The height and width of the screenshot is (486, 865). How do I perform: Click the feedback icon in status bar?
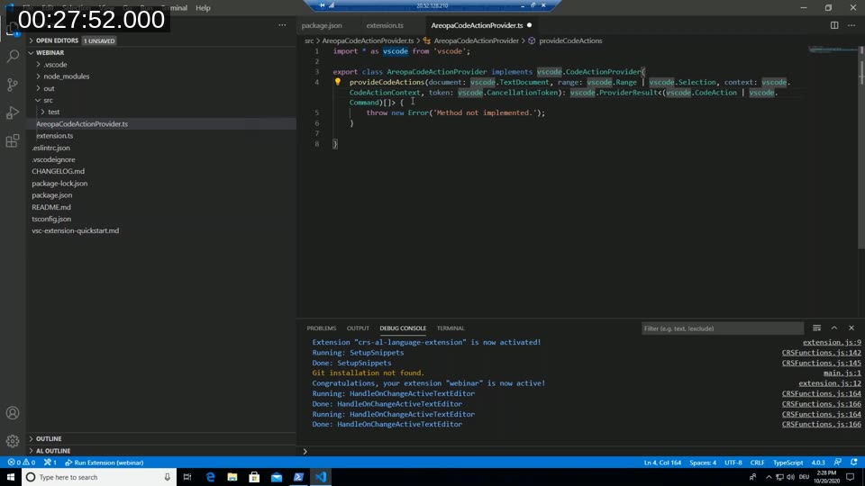837,463
